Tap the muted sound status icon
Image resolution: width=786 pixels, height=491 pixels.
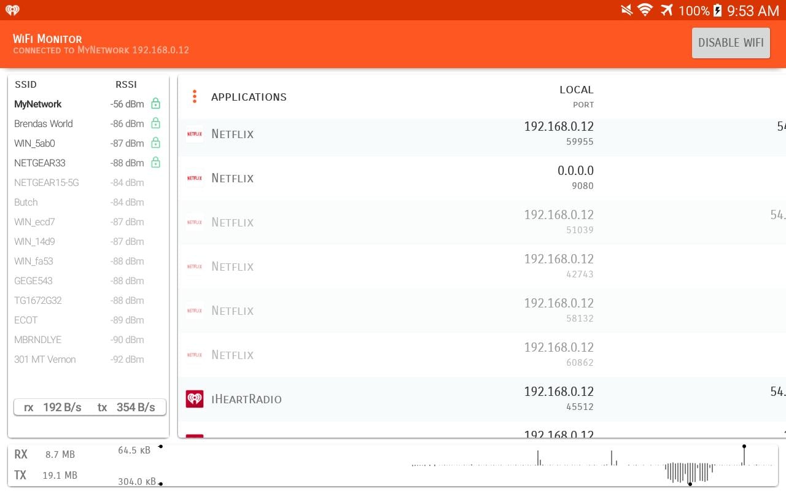pyautogui.click(x=626, y=10)
